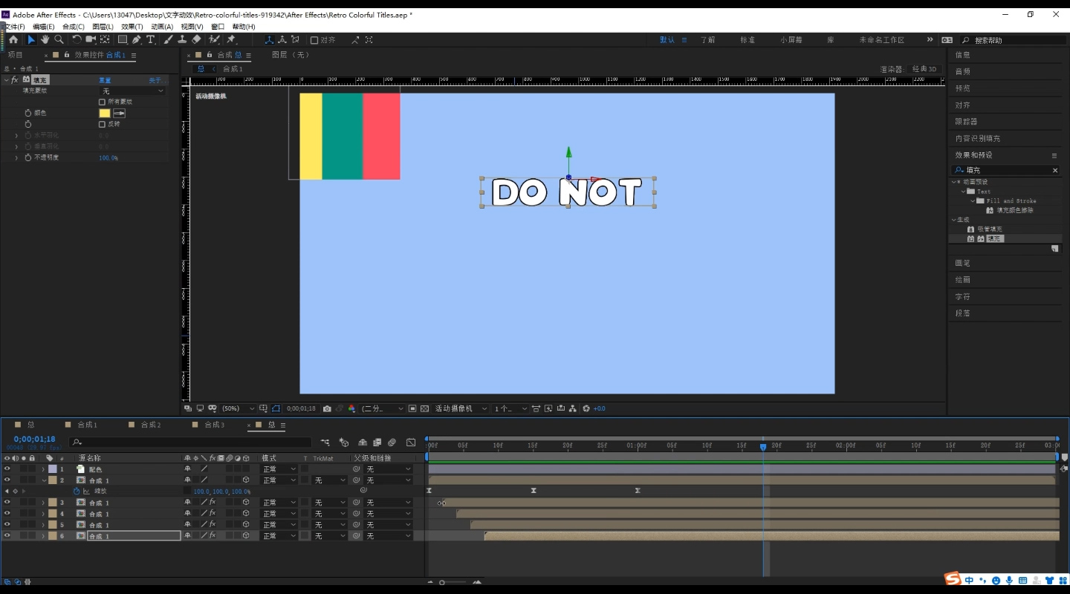Take a snapshot with the camera icon
Viewport: 1070px width, 594px height.
tap(327, 408)
